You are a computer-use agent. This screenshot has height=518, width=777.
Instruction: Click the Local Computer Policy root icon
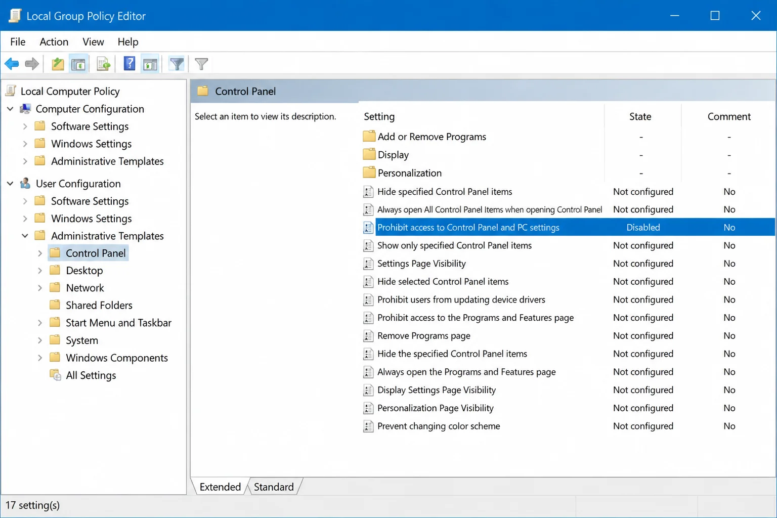(11, 91)
